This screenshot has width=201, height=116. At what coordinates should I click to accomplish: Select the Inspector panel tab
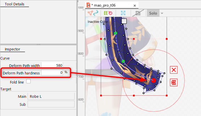(12, 49)
